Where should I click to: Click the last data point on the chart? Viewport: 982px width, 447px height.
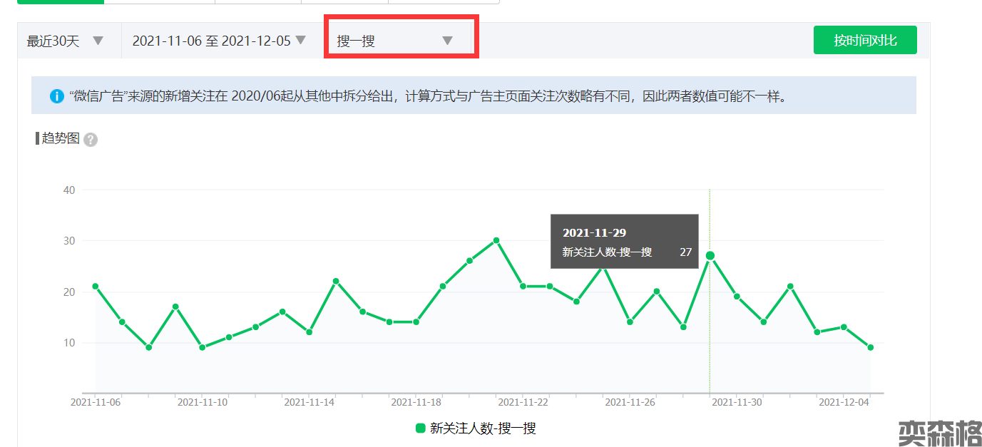pos(870,348)
